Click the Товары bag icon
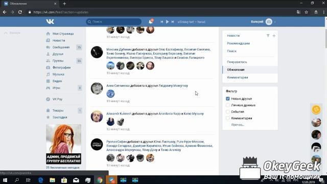This screenshot has height=184, width=327. pyautogui.click(x=48, y=110)
